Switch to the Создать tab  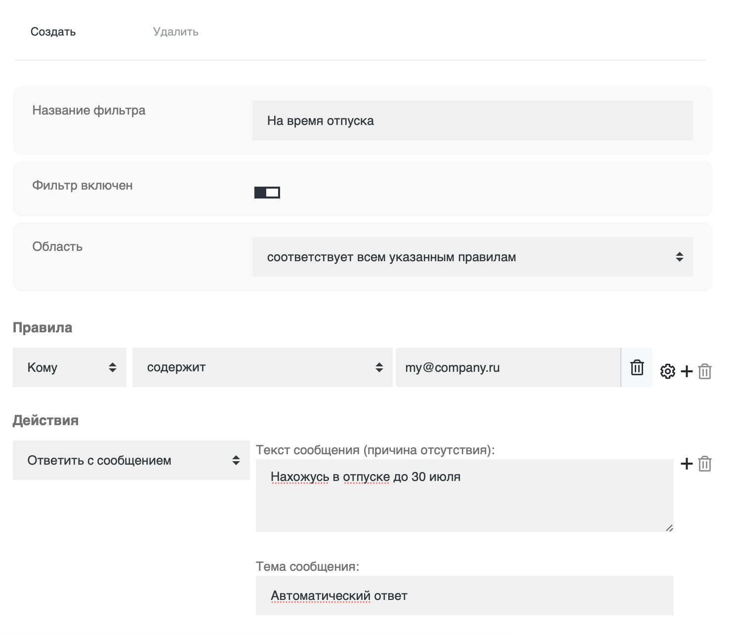click(x=53, y=32)
